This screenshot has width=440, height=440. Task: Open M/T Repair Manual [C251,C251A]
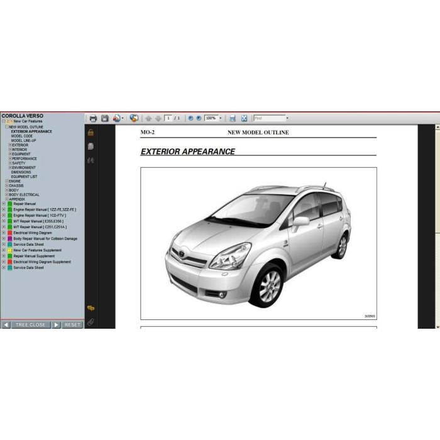40,227
